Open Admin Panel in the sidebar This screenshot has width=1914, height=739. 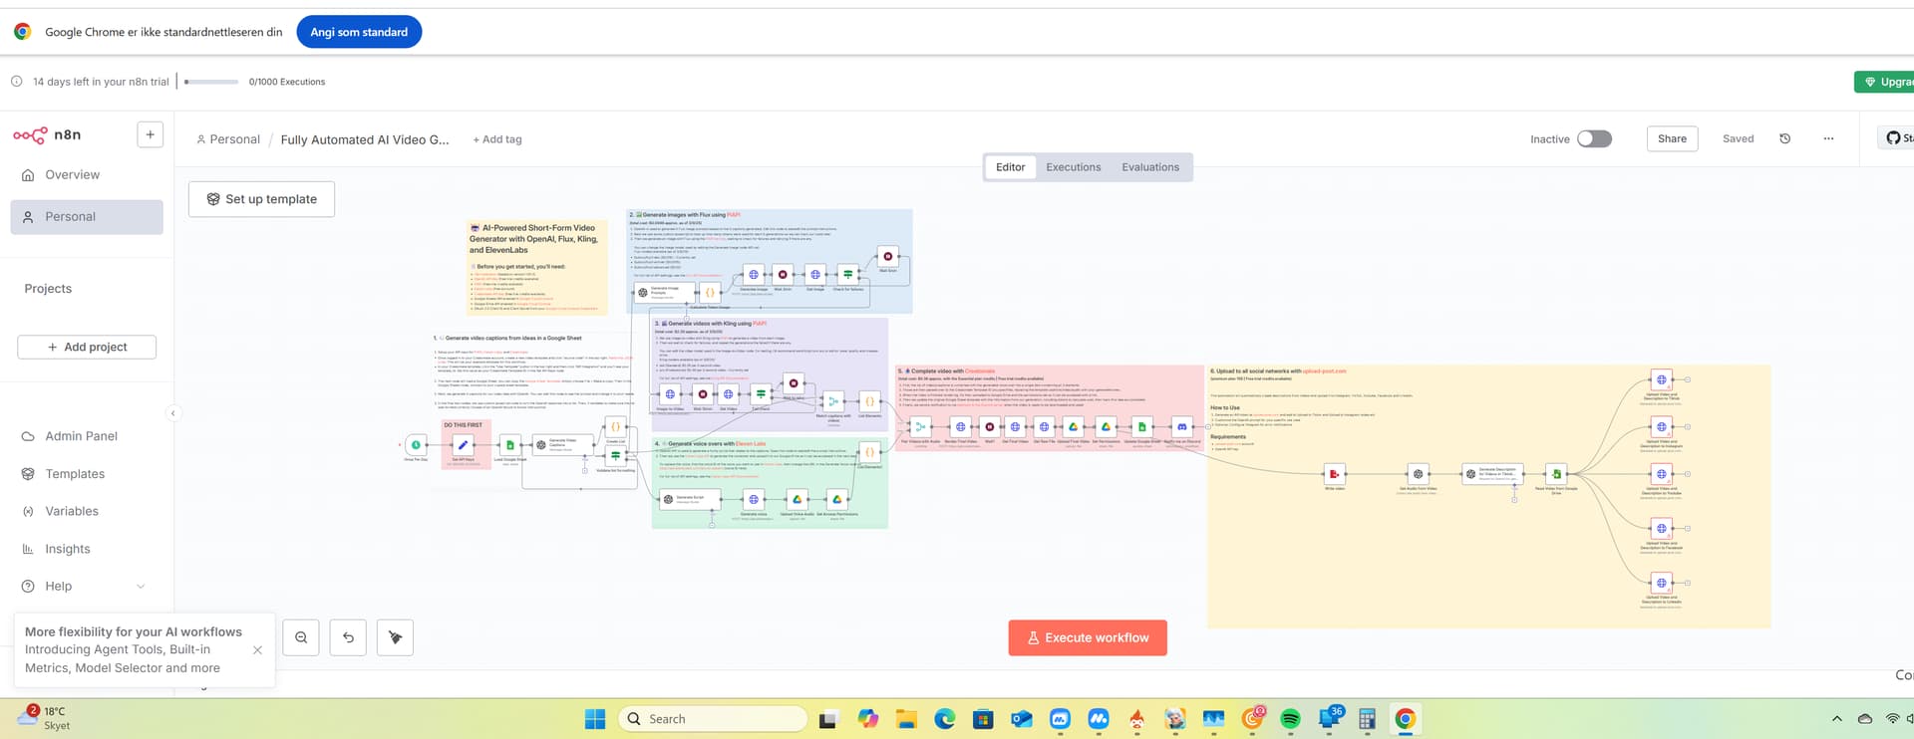tap(87, 436)
